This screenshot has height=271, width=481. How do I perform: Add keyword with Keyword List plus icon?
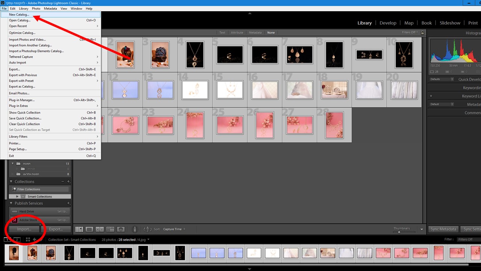pyautogui.click(x=431, y=96)
